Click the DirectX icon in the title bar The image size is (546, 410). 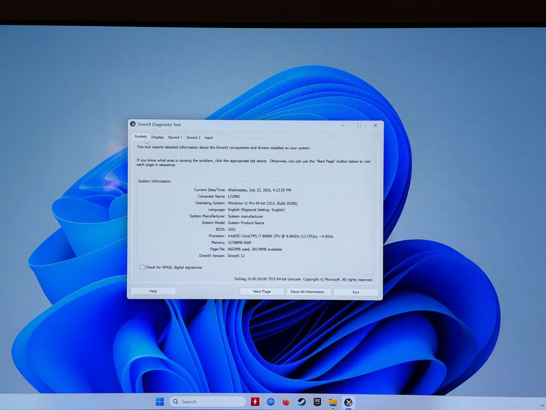(133, 124)
